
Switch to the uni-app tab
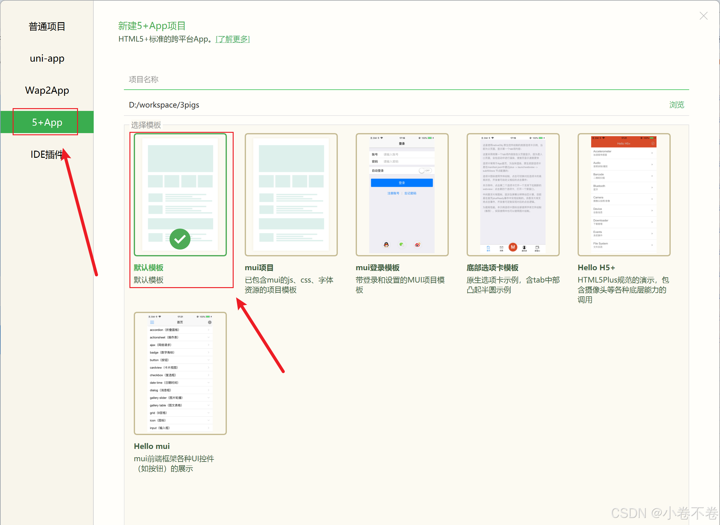(x=47, y=59)
